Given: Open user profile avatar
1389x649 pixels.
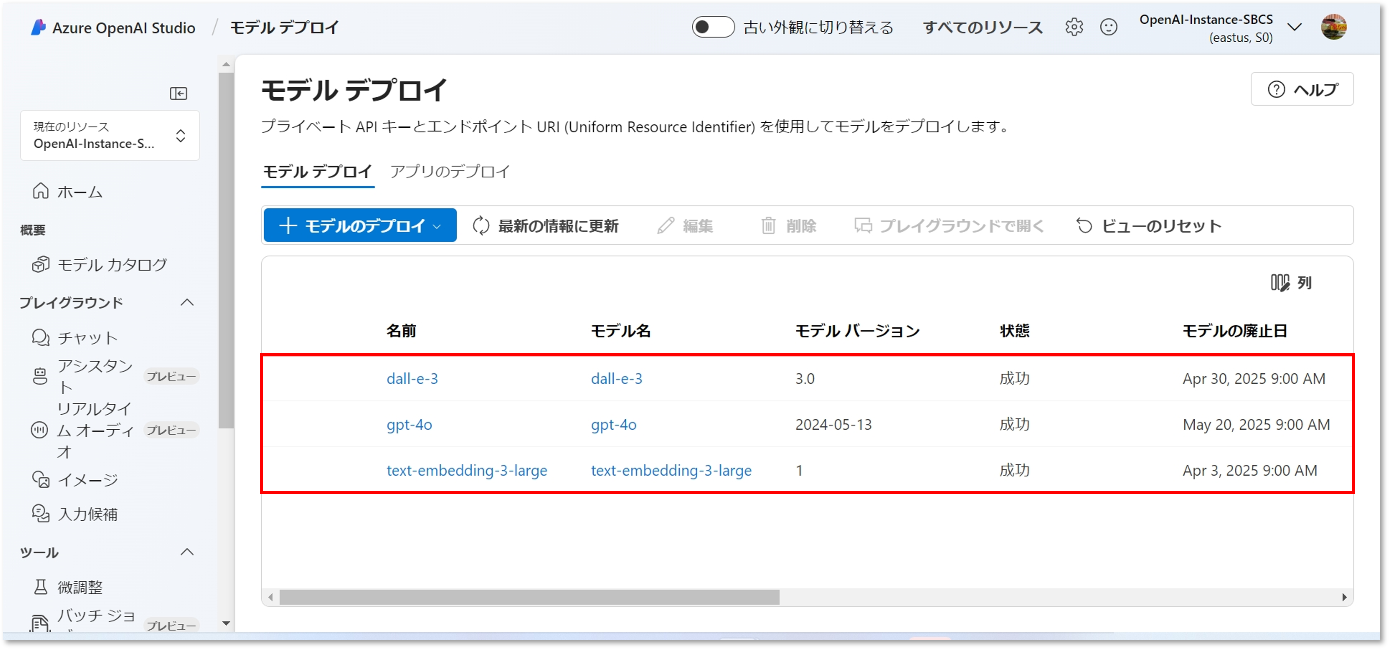Looking at the screenshot, I should coord(1334,27).
